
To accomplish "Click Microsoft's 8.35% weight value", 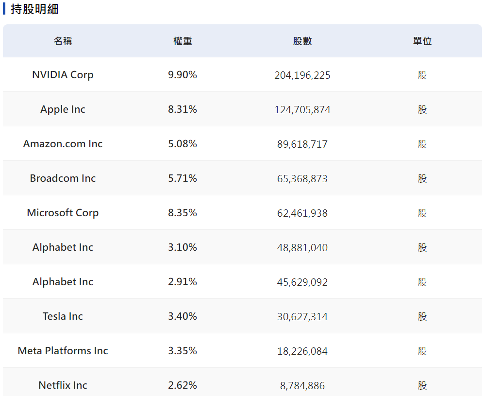I will [183, 213].
